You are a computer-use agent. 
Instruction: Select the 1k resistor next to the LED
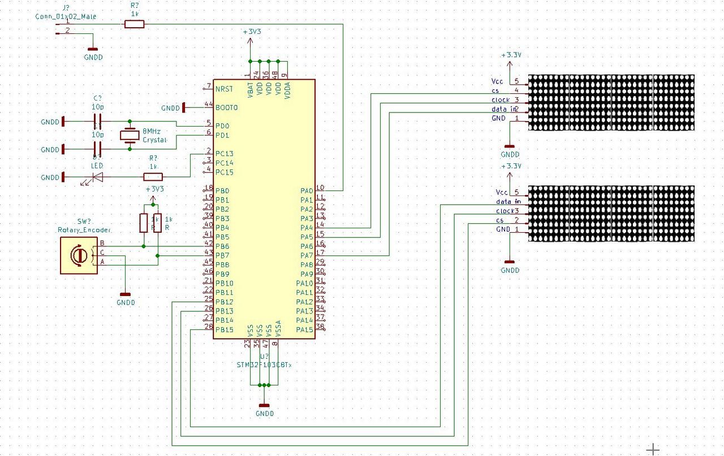[153, 177]
